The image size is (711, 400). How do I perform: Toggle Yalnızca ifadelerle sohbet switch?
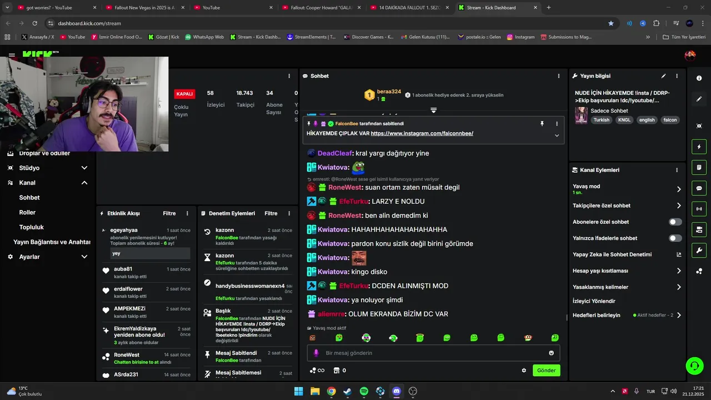[675, 238]
